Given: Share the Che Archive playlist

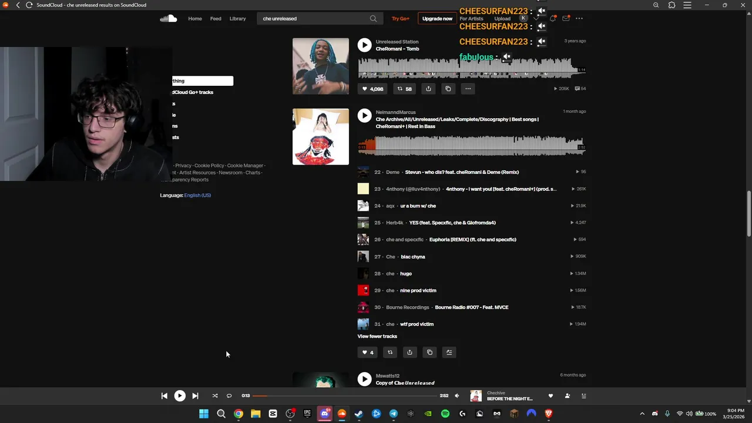Looking at the screenshot, I should [409, 352].
